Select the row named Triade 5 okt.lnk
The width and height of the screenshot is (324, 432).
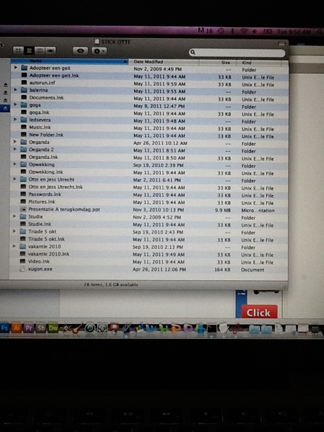tap(149, 239)
